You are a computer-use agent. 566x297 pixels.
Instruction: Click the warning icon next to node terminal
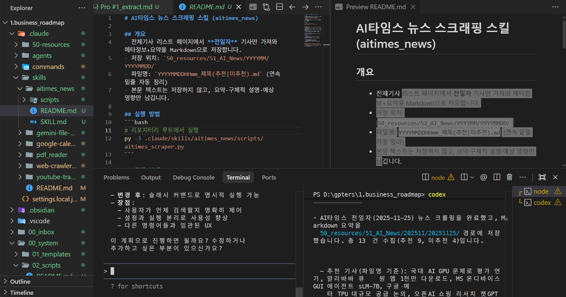pos(451,177)
